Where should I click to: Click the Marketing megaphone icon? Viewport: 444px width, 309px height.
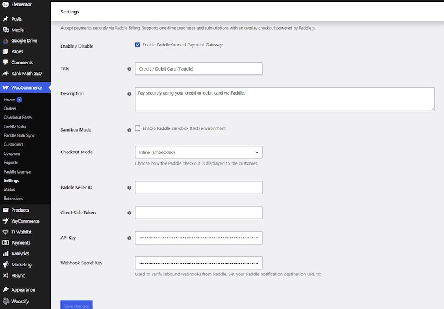tap(6, 264)
